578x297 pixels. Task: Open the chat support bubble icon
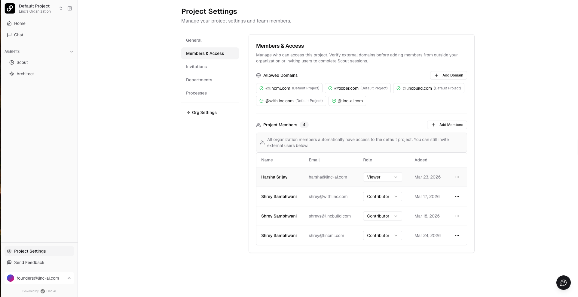(563, 283)
